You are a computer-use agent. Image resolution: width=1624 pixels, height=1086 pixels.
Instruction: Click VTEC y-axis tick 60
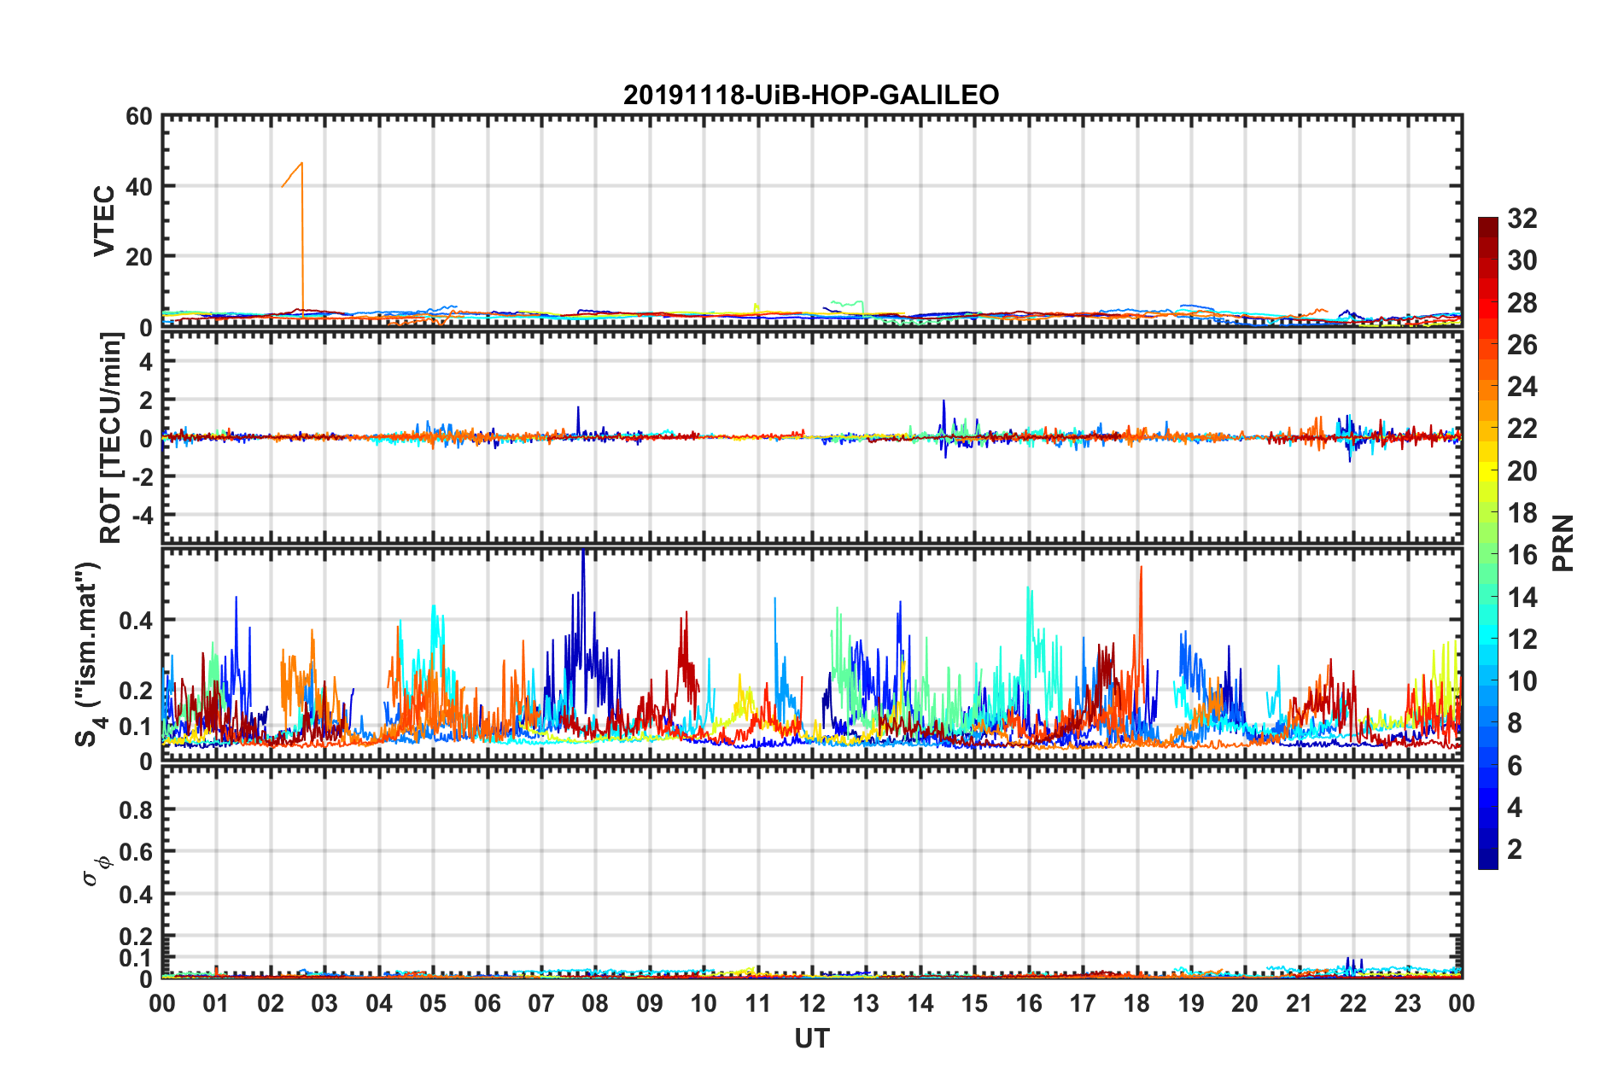[139, 116]
